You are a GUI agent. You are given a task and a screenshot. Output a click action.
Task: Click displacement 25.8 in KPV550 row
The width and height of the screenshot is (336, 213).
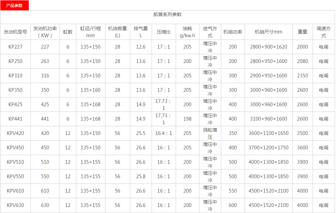tap(141, 176)
